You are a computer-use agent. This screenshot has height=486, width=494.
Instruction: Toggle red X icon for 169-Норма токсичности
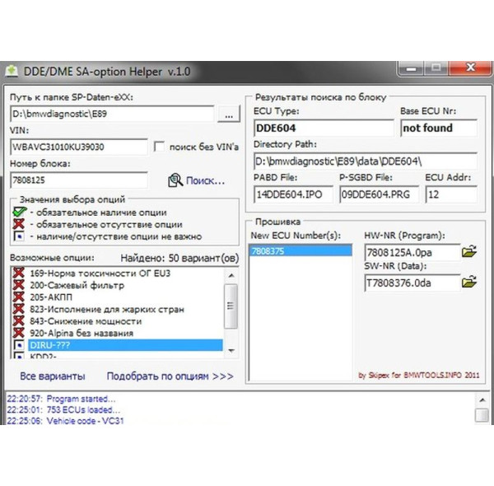(19, 274)
